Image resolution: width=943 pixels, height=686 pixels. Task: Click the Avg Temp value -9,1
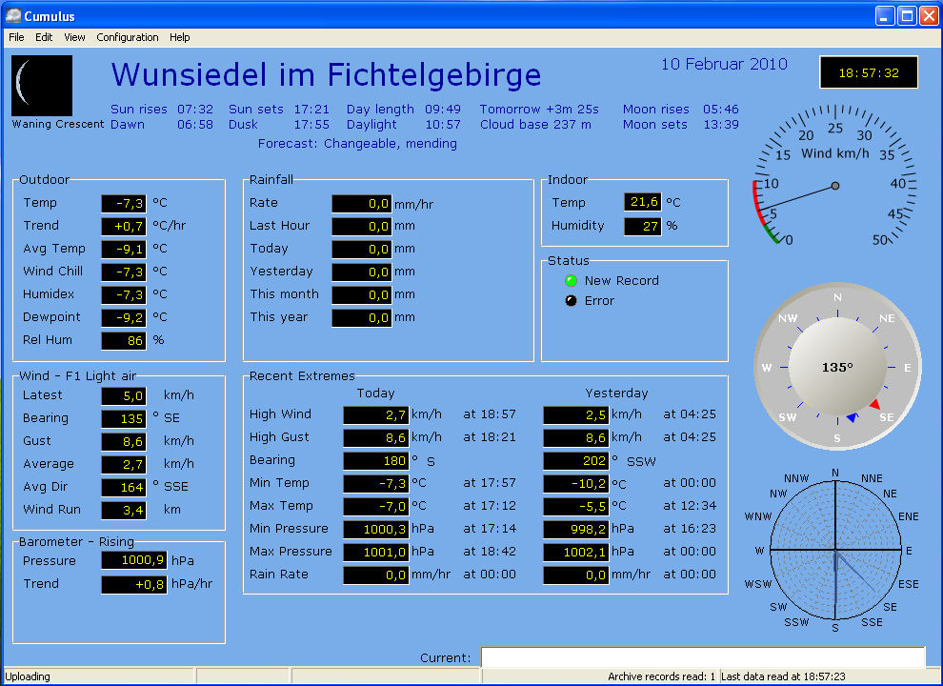pyautogui.click(x=123, y=249)
